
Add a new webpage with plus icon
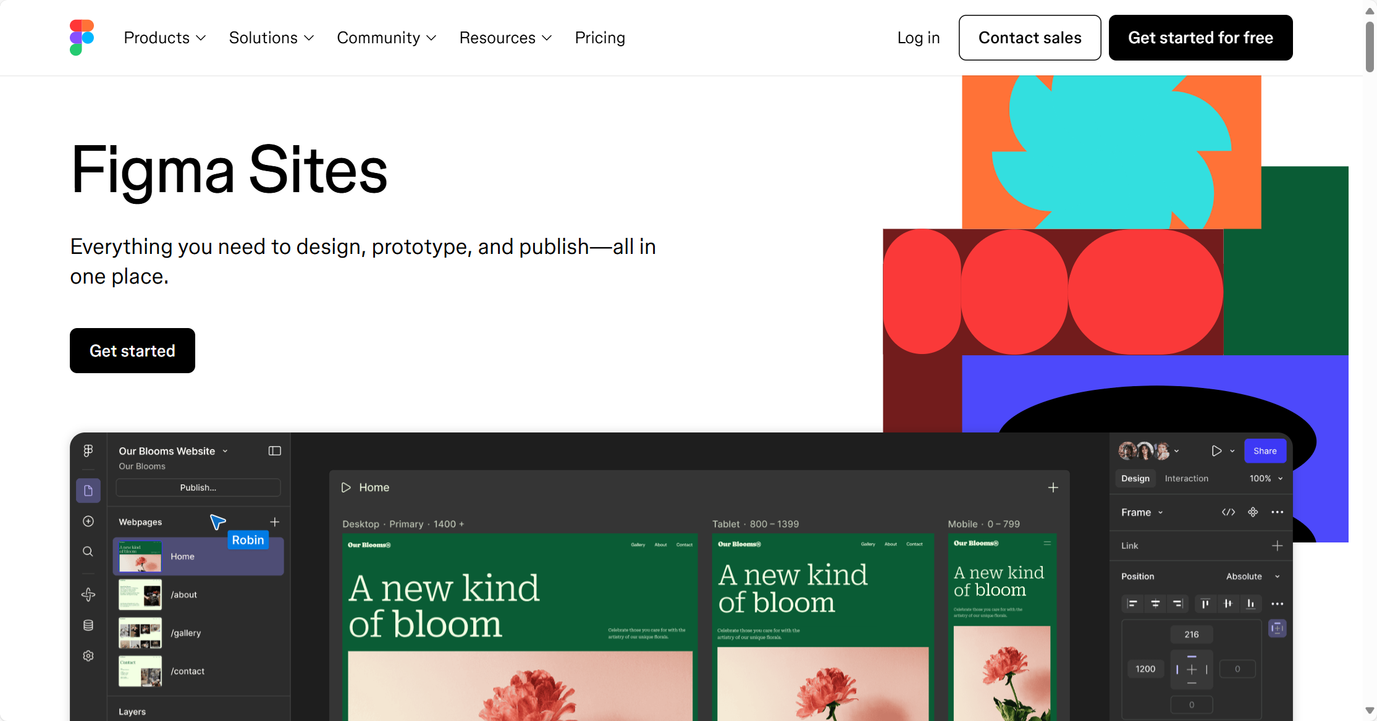pos(275,522)
